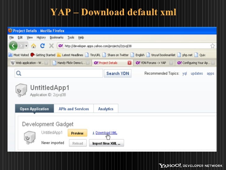The height and width of the screenshot is (170, 226).
Task: Open the TinyURL bookmark
Action: tap(93, 55)
